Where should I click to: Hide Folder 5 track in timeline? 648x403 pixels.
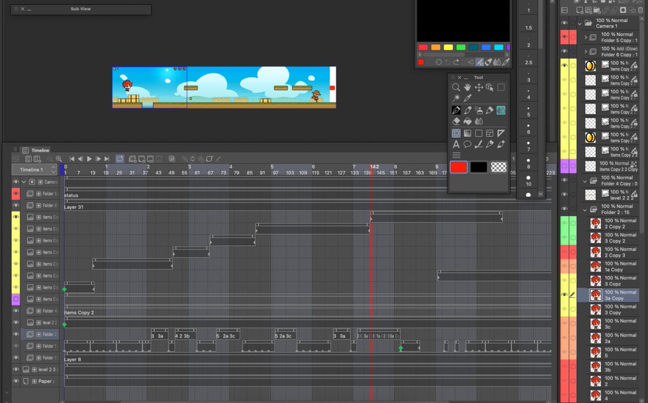[16, 193]
